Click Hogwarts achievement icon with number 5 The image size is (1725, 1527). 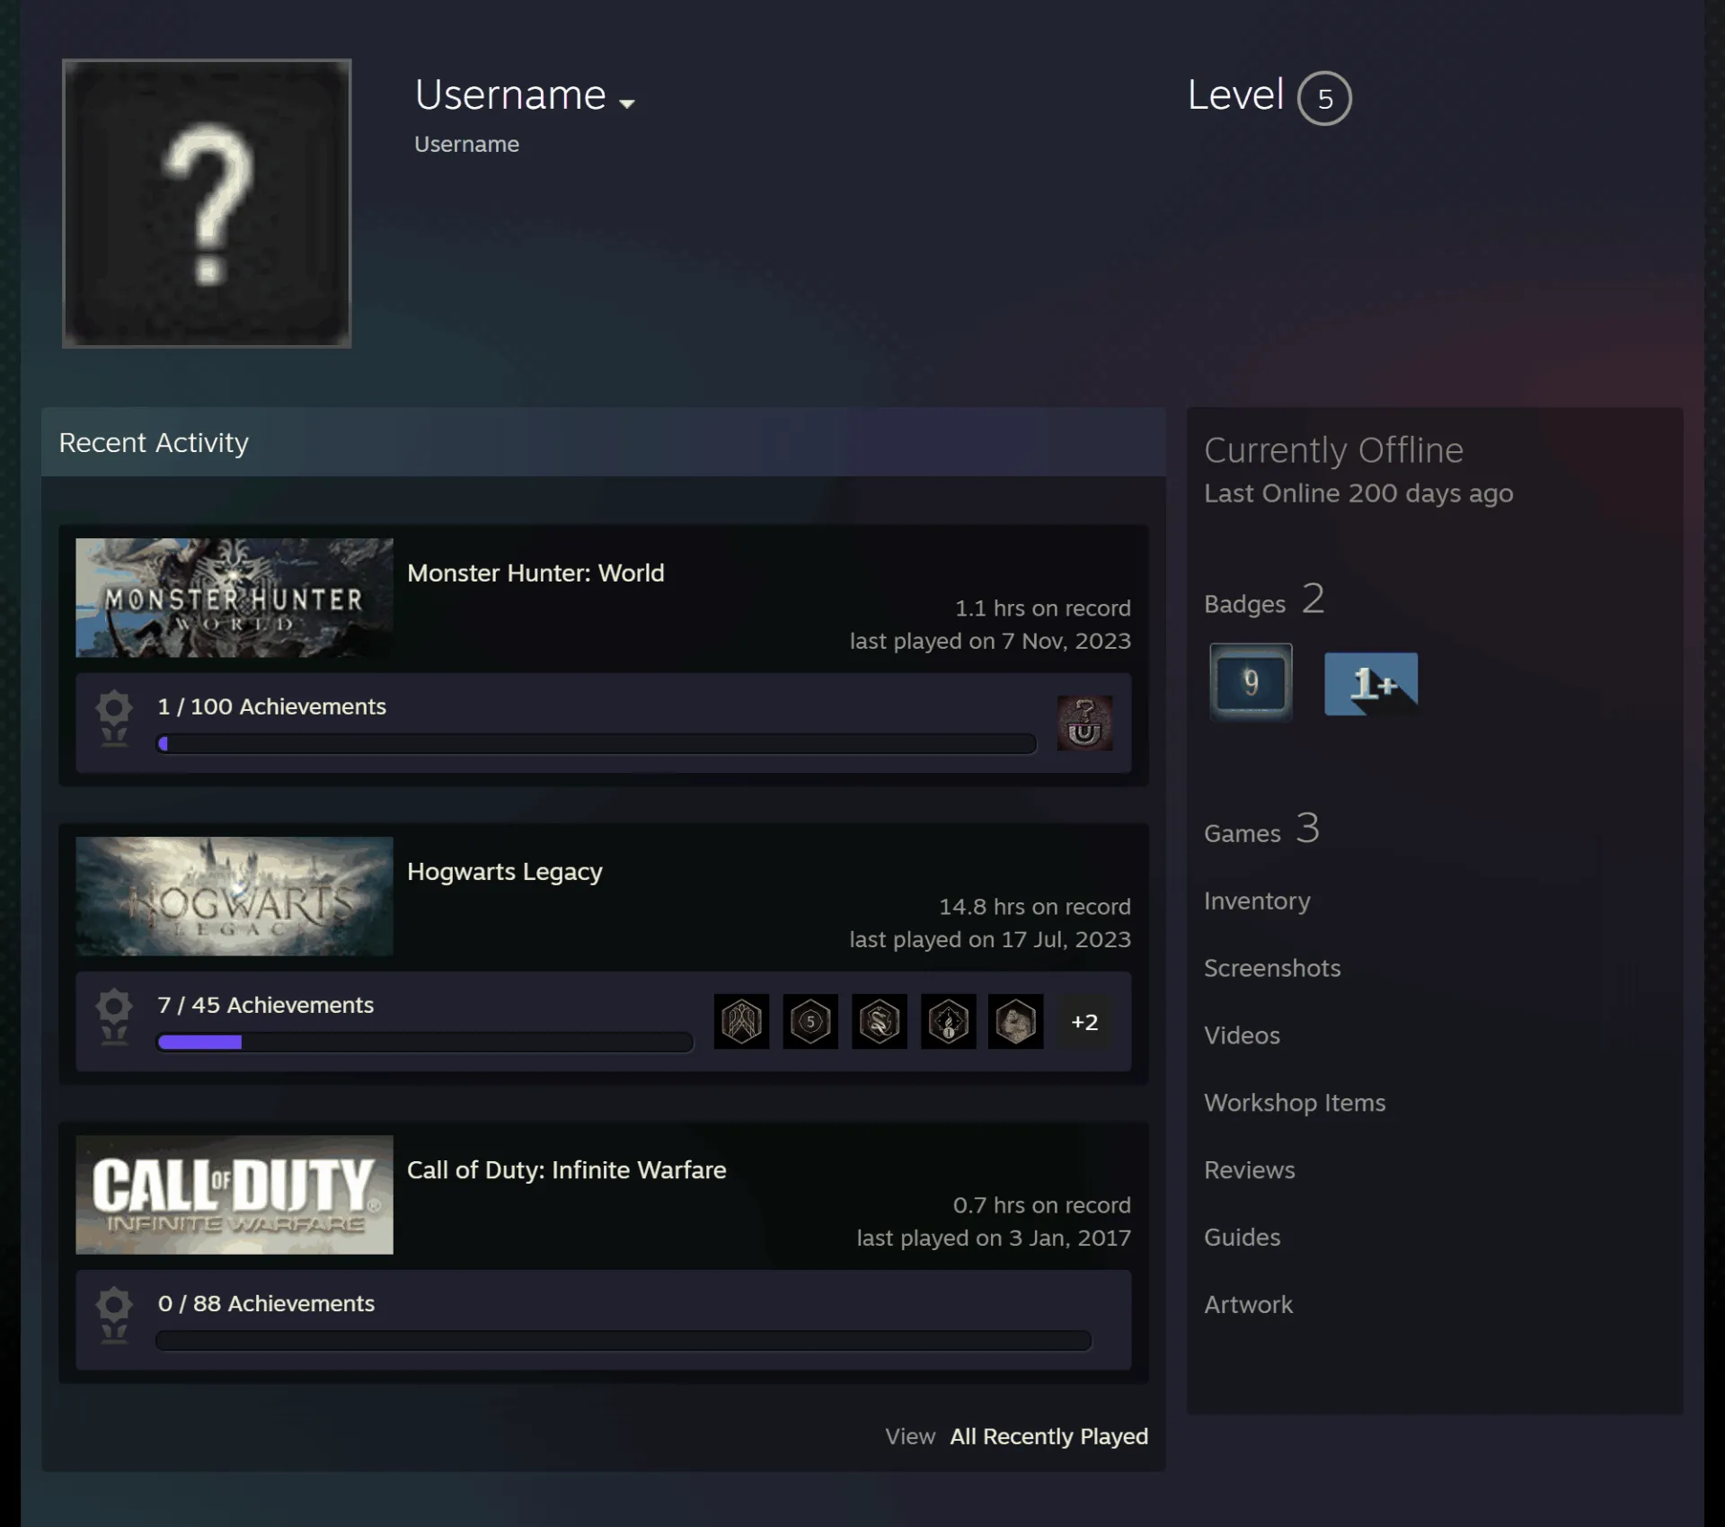810,1021
